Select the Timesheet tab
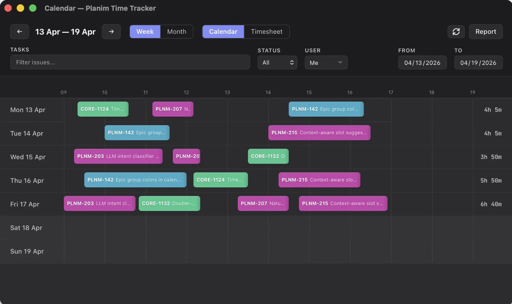512x304 pixels. [x=267, y=32]
